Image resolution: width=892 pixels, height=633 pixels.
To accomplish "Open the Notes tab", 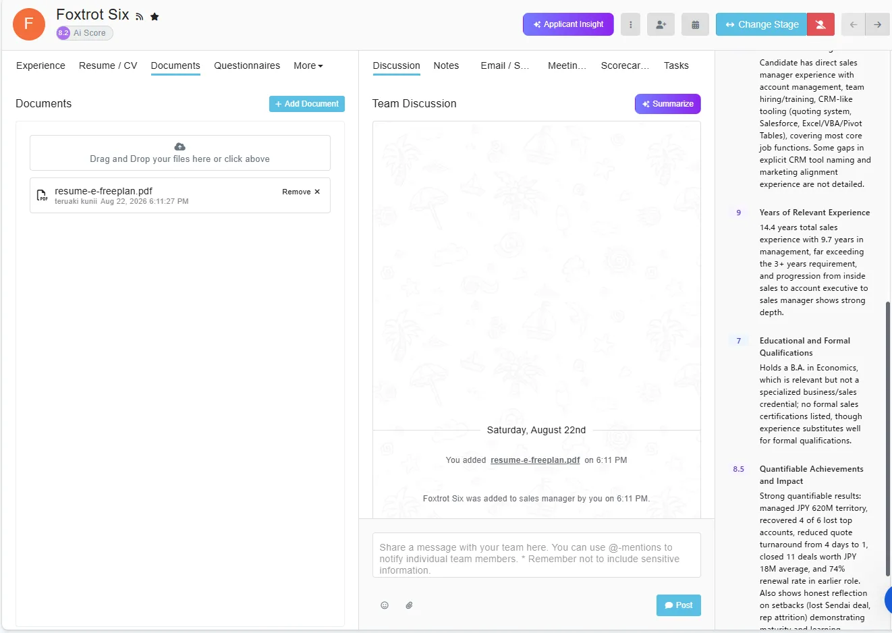I will tap(446, 65).
